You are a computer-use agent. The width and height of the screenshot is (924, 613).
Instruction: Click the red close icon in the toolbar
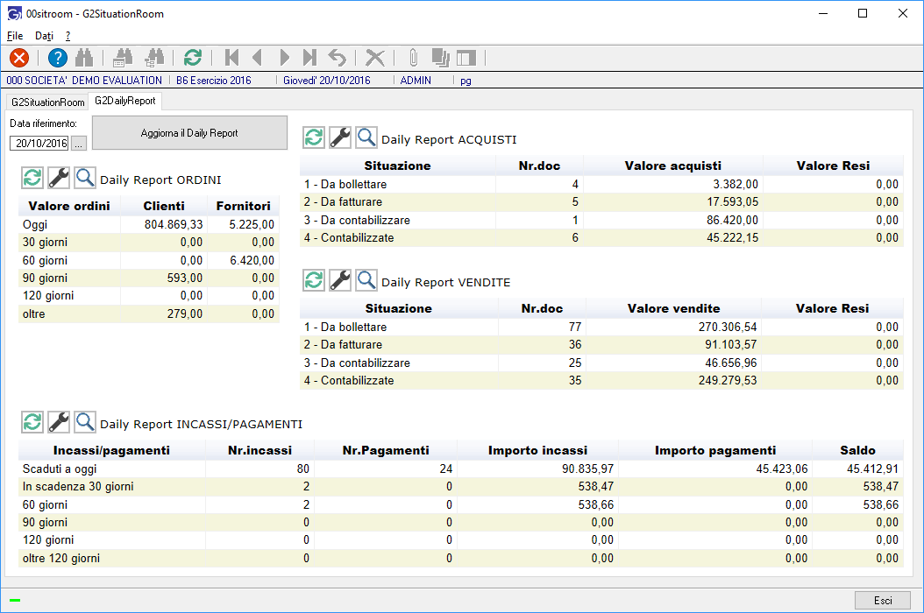19,58
